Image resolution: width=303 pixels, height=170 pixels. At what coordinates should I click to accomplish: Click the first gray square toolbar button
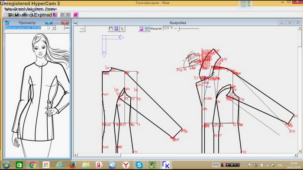pyautogui.click(x=62, y=15)
